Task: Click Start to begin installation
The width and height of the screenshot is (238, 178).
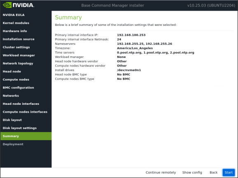Action: [229, 172]
